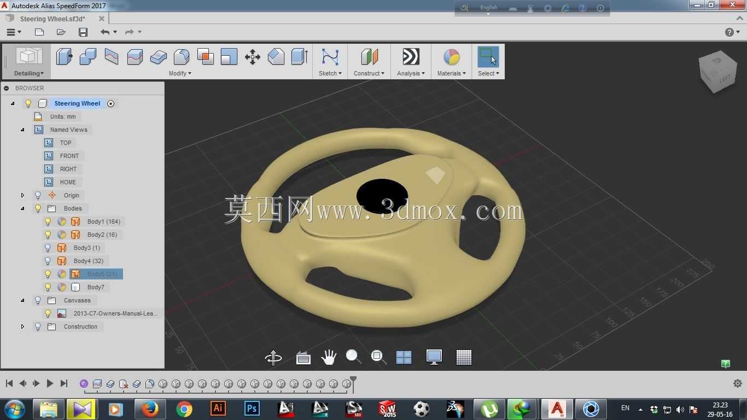Hide Body1 (164) using its light bulb

pyautogui.click(x=48, y=221)
